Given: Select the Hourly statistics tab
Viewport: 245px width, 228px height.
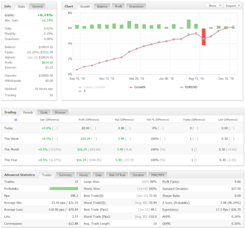Looking at the screenshot, I should click(83, 175).
